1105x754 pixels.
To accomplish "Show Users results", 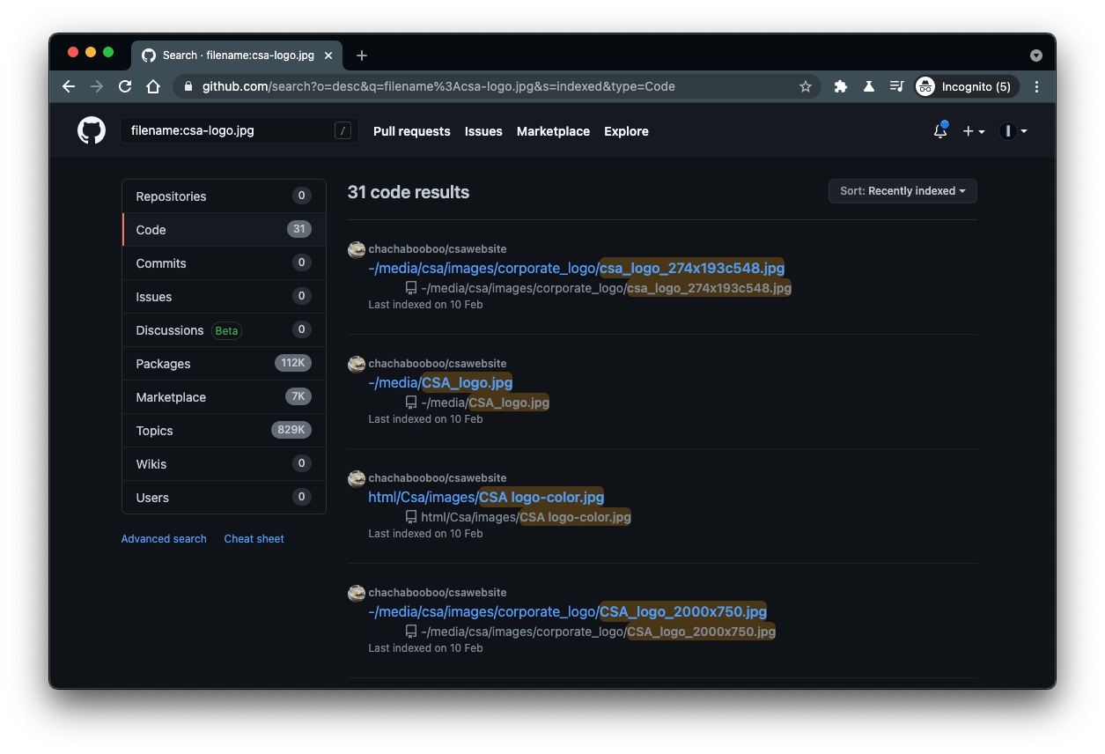I will coord(224,498).
